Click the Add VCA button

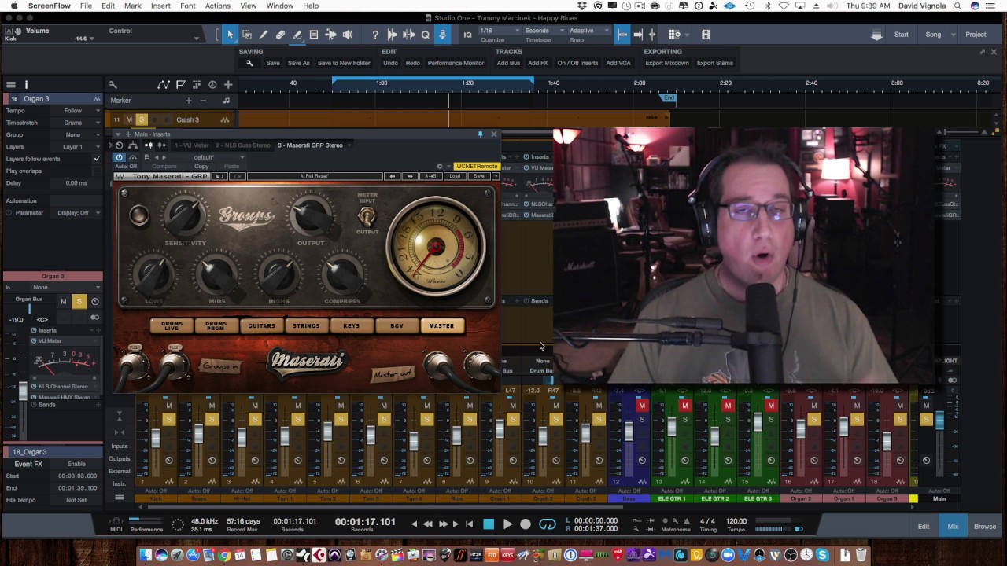tap(618, 63)
